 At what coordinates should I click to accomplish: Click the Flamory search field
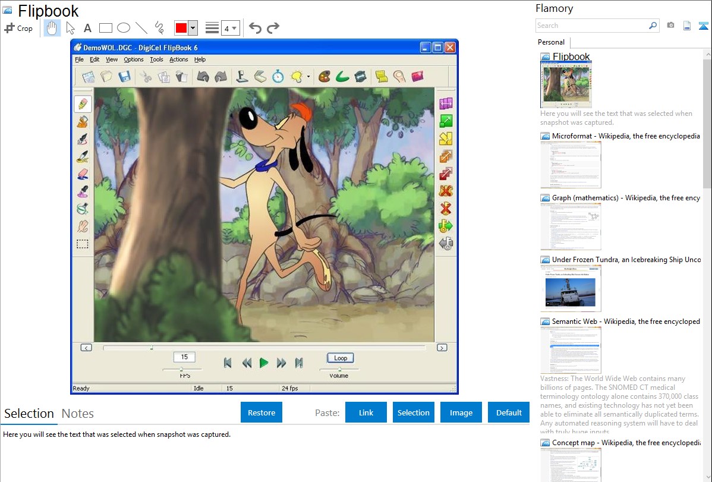pos(592,26)
